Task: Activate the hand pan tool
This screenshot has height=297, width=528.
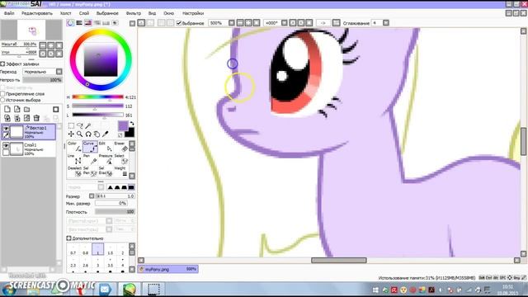Action: pyautogui.click(x=97, y=134)
